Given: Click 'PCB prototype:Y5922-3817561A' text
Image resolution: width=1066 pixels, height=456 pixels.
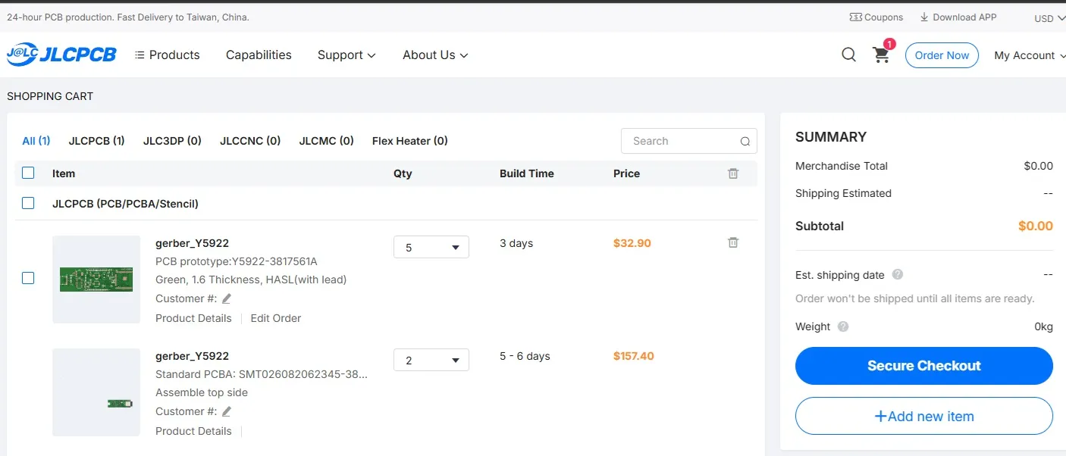Looking at the screenshot, I should 237,261.
